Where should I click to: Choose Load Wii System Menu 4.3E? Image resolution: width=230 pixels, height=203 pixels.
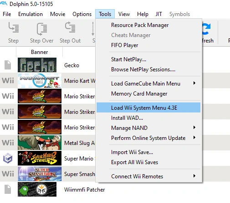[x=148, y=107]
